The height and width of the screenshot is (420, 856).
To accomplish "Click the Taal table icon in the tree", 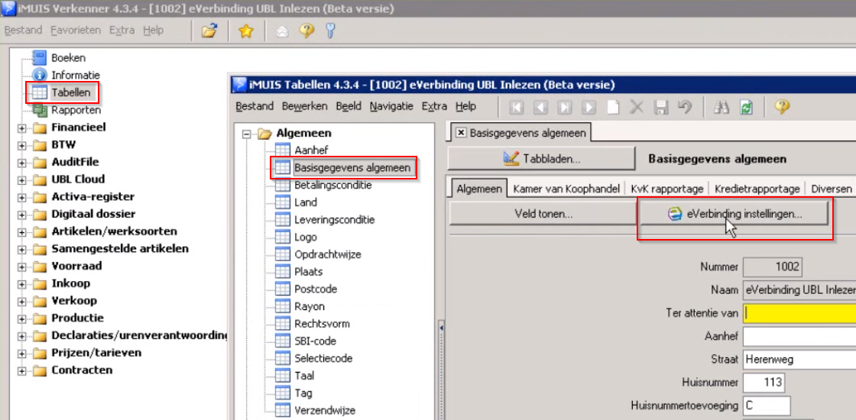I will (282, 376).
